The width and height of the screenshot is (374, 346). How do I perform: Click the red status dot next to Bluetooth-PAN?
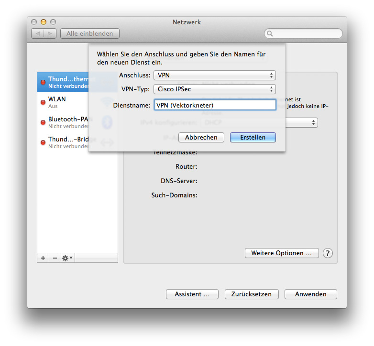pyautogui.click(x=43, y=122)
